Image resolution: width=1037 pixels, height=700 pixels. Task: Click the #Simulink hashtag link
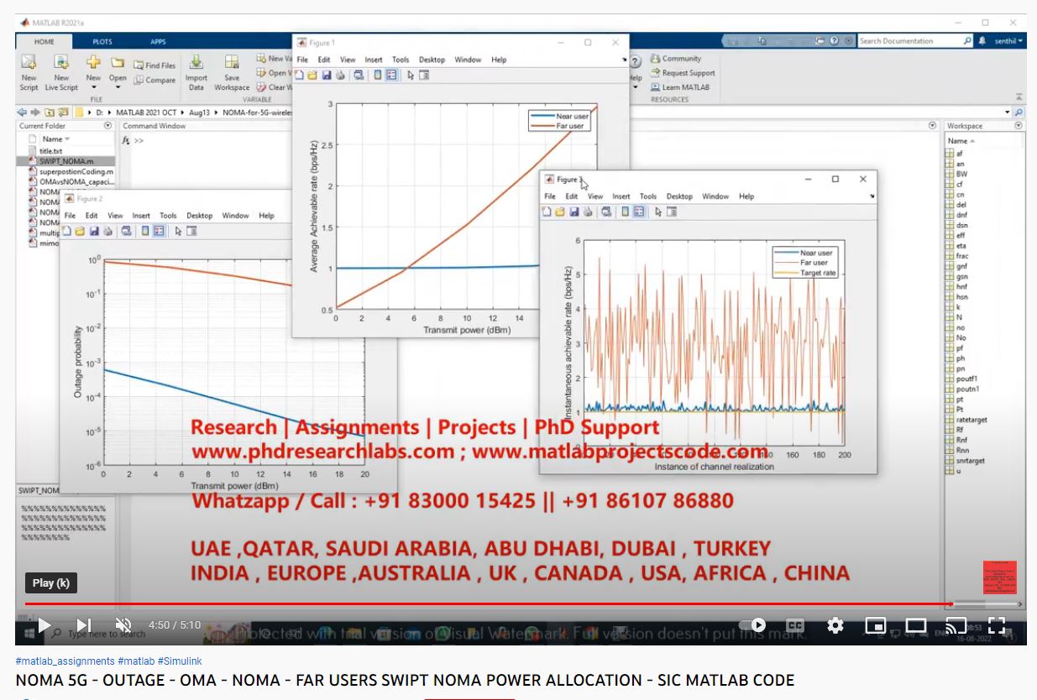coord(180,661)
